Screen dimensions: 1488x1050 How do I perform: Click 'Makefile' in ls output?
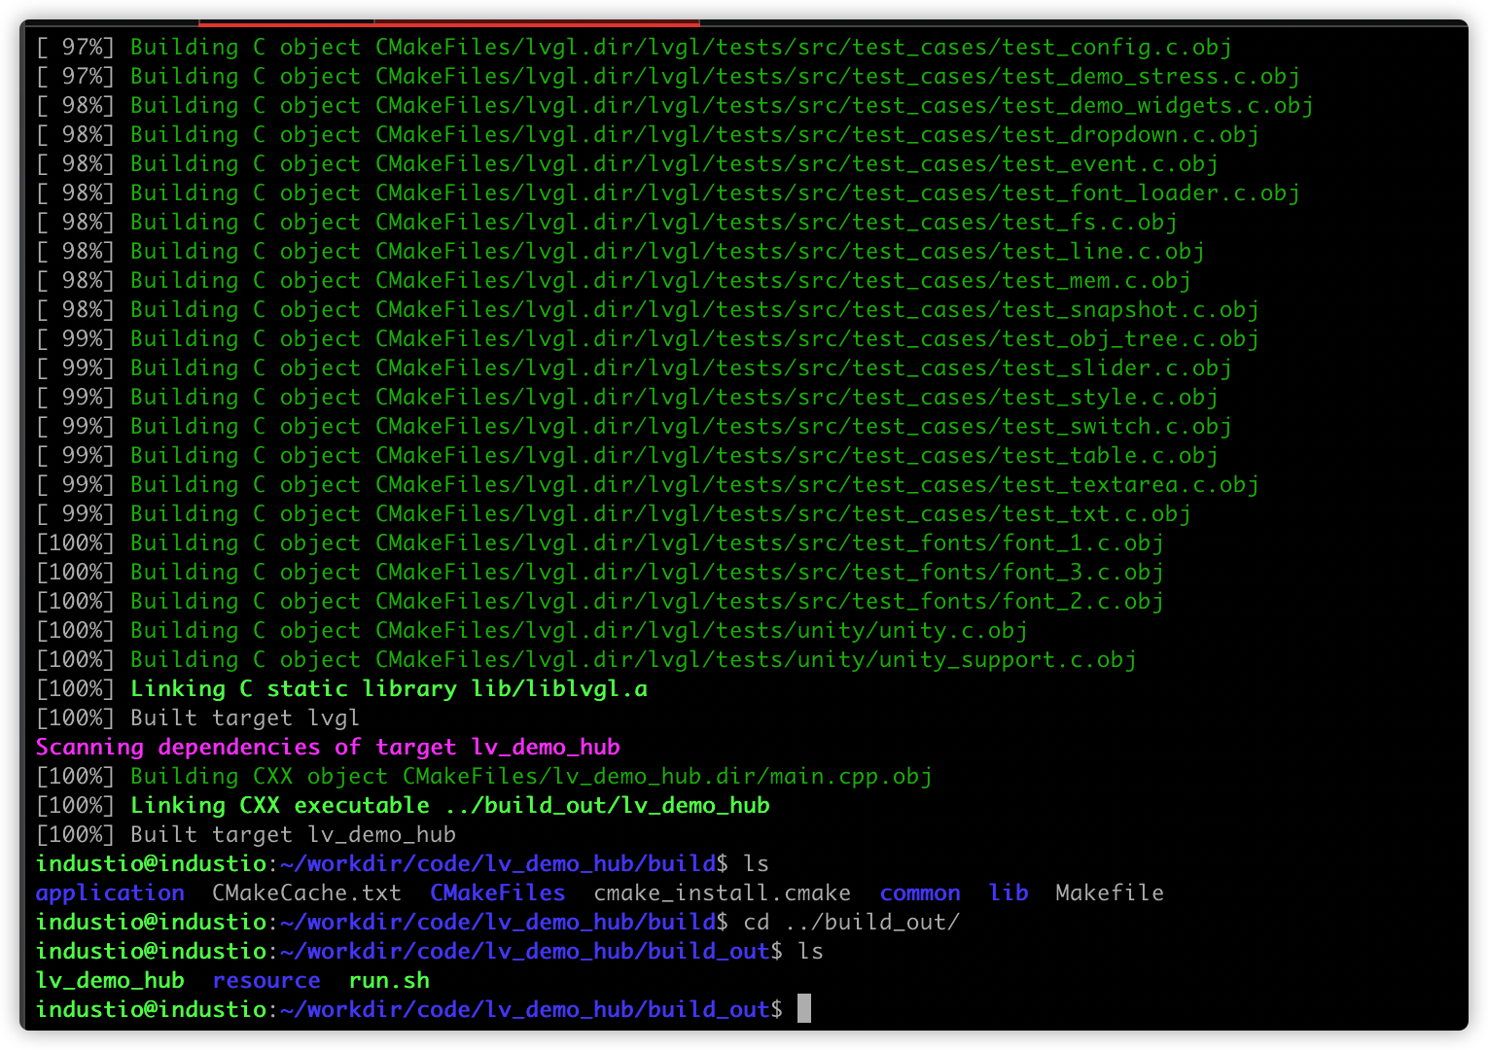tap(1110, 892)
